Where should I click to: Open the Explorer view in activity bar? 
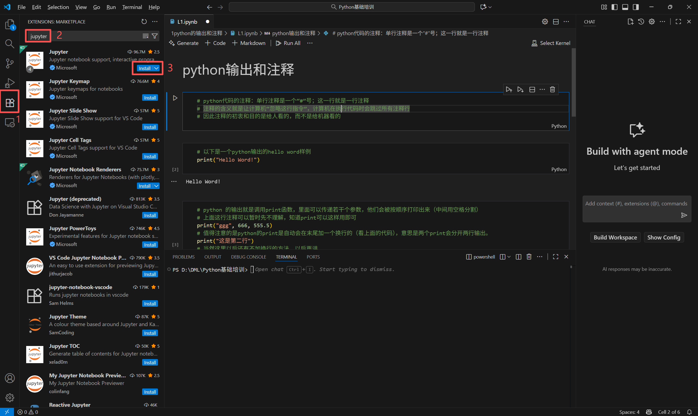pos(10,25)
